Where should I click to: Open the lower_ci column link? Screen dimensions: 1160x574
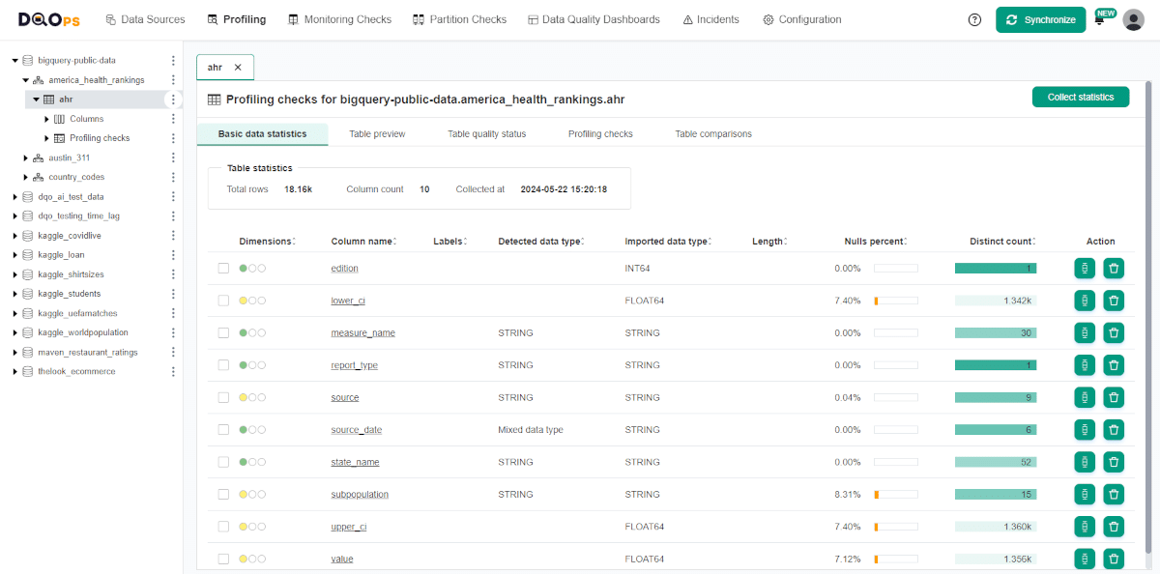click(348, 301)
